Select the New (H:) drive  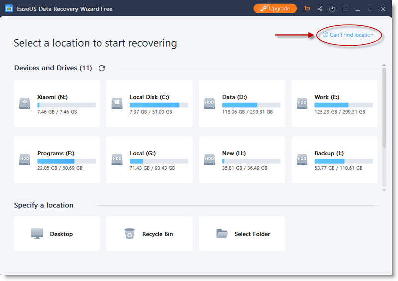pos(242,160)
